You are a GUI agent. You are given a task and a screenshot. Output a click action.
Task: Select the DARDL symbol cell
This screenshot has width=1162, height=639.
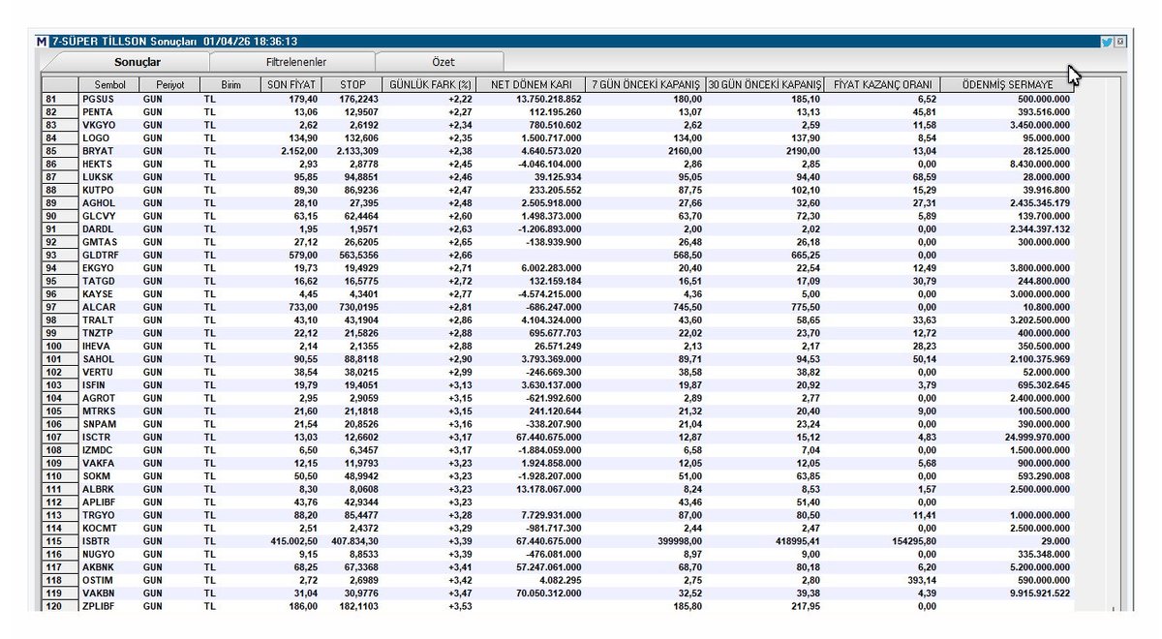109,229
